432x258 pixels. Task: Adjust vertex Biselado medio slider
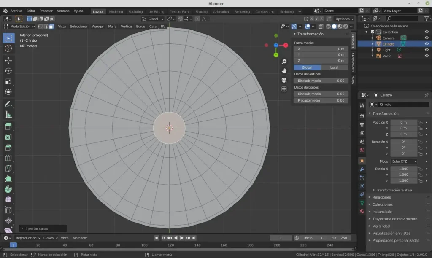(x=321, y=81)
